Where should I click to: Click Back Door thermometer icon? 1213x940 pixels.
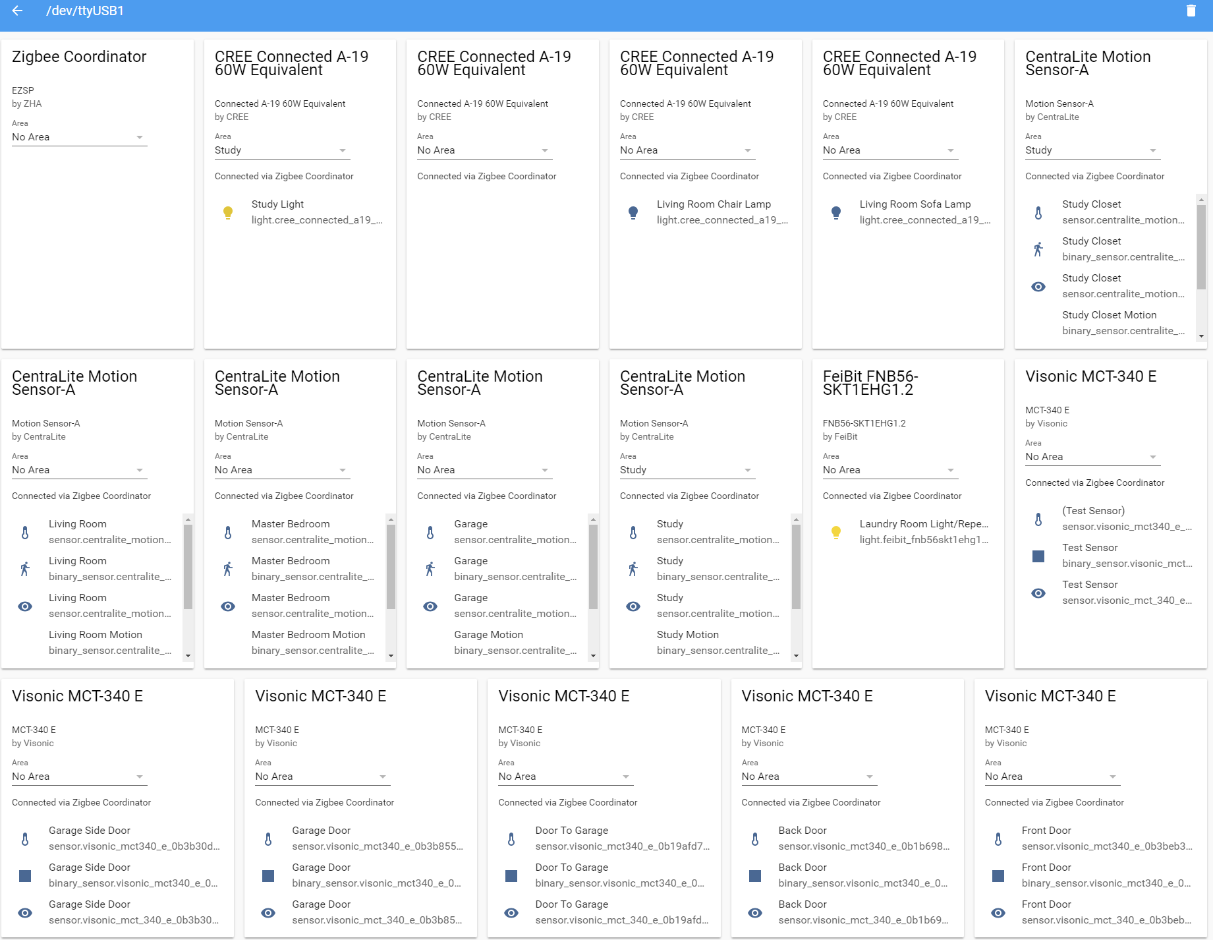(x=755, y=838)
